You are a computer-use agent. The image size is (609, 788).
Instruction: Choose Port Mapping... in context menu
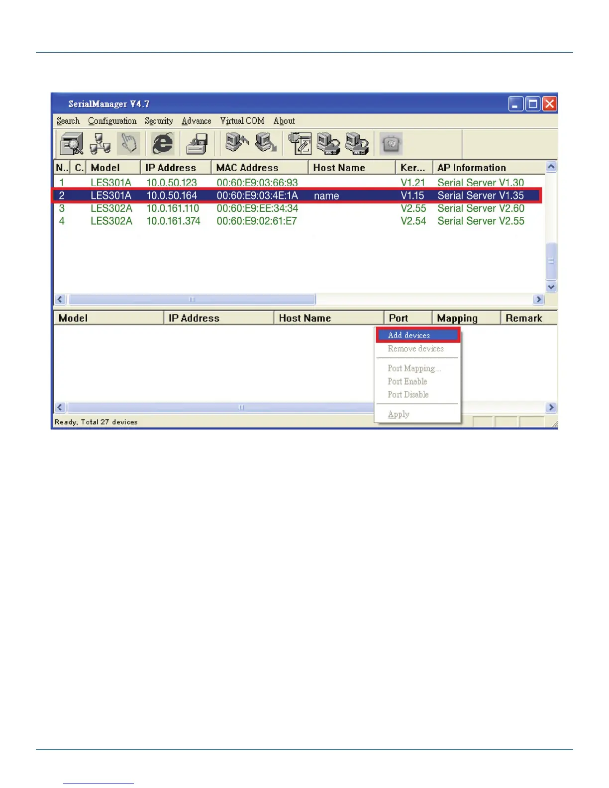(414, 368)
